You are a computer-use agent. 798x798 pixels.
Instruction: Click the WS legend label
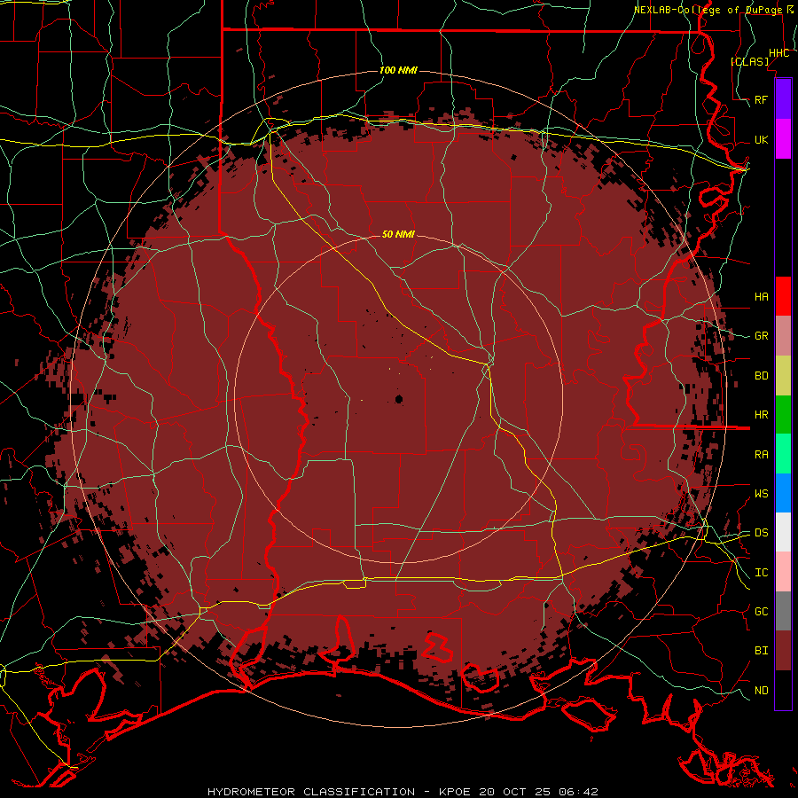click(x=762, y=494)
